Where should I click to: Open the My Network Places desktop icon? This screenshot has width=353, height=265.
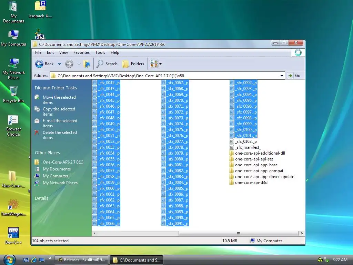point(13,69)
